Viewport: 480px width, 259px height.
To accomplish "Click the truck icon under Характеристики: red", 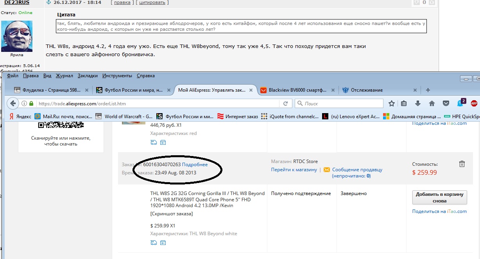I will [x=154, y=142].
